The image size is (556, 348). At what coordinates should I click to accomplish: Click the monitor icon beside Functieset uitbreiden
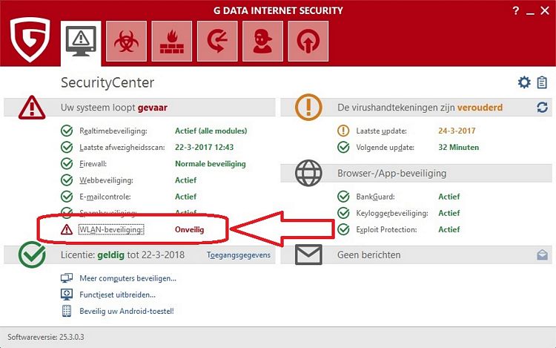pos(67,295)
